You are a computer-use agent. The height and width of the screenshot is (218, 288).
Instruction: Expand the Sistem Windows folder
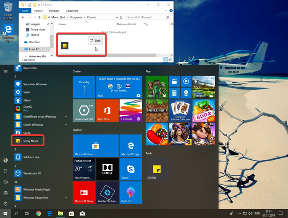coord(66,125)
